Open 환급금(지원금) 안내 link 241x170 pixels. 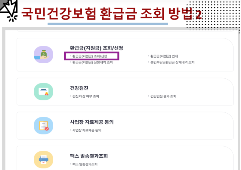pyautogui.click(x=164, y=56)
